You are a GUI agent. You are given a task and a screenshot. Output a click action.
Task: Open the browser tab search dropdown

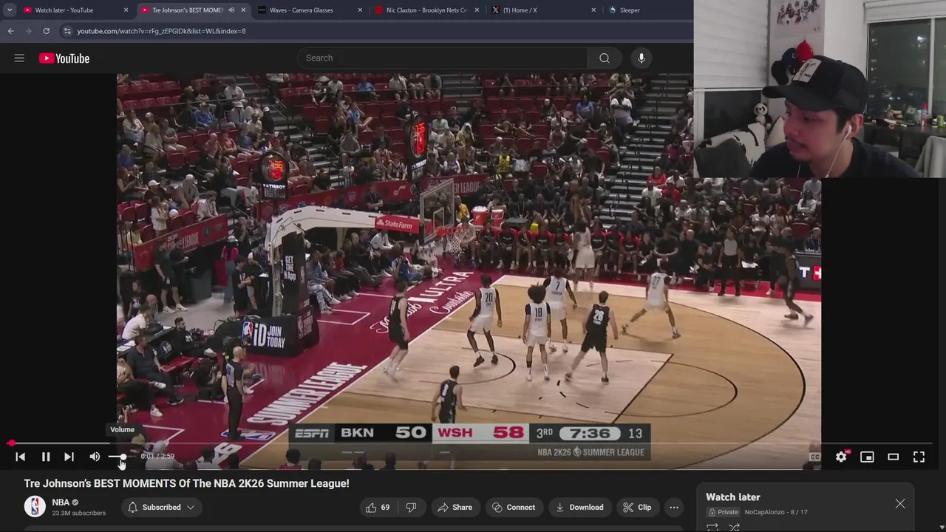click(10, 10)
